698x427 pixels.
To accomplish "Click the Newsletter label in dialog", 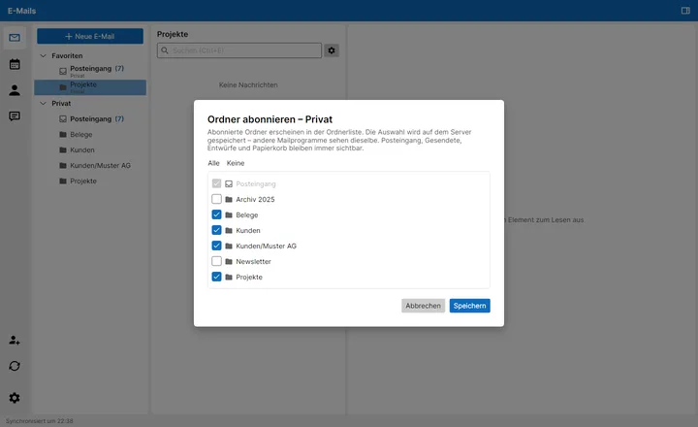I will [x=253, y=262].
